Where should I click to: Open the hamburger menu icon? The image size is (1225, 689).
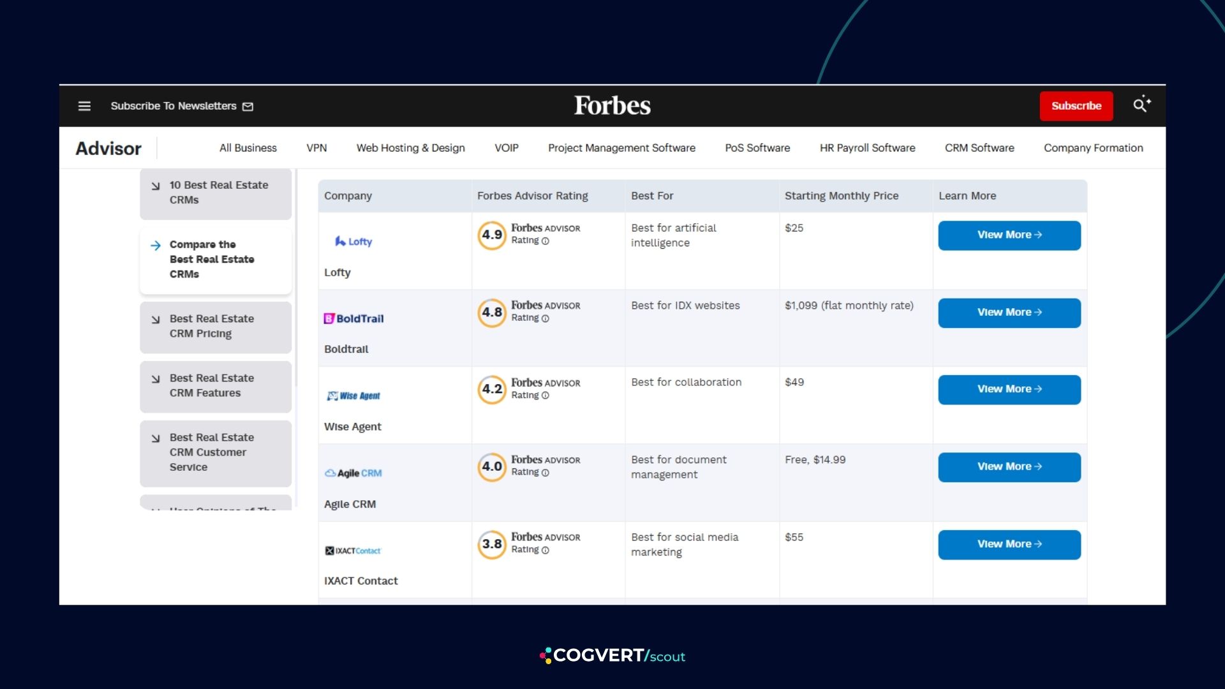click(x=84, y=106)
